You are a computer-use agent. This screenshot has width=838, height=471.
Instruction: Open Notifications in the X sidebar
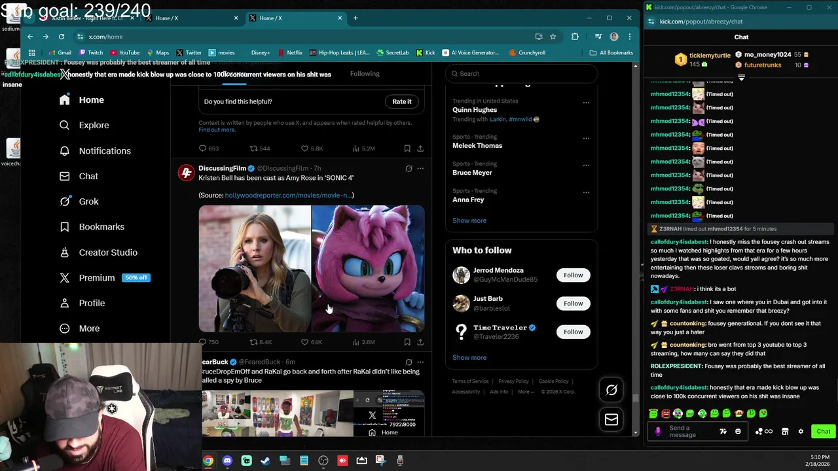pos(96,150)
